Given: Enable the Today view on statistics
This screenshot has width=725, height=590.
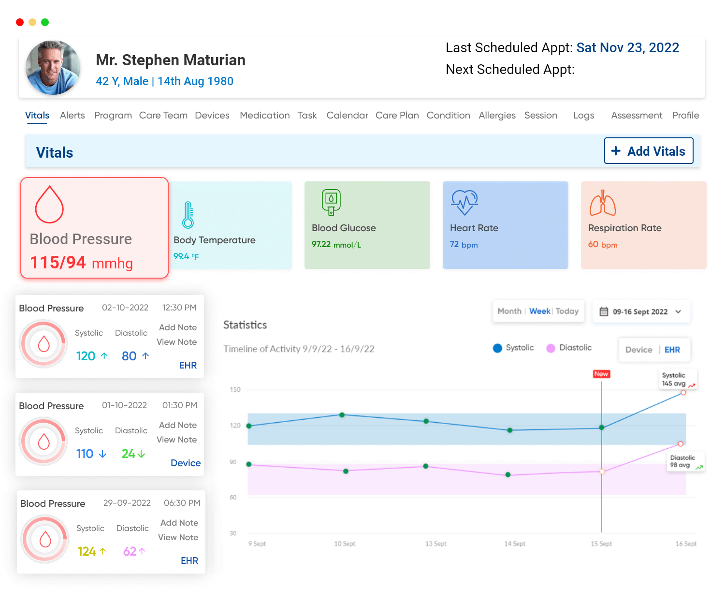Looking at the screenshot, I should (566, 311).
